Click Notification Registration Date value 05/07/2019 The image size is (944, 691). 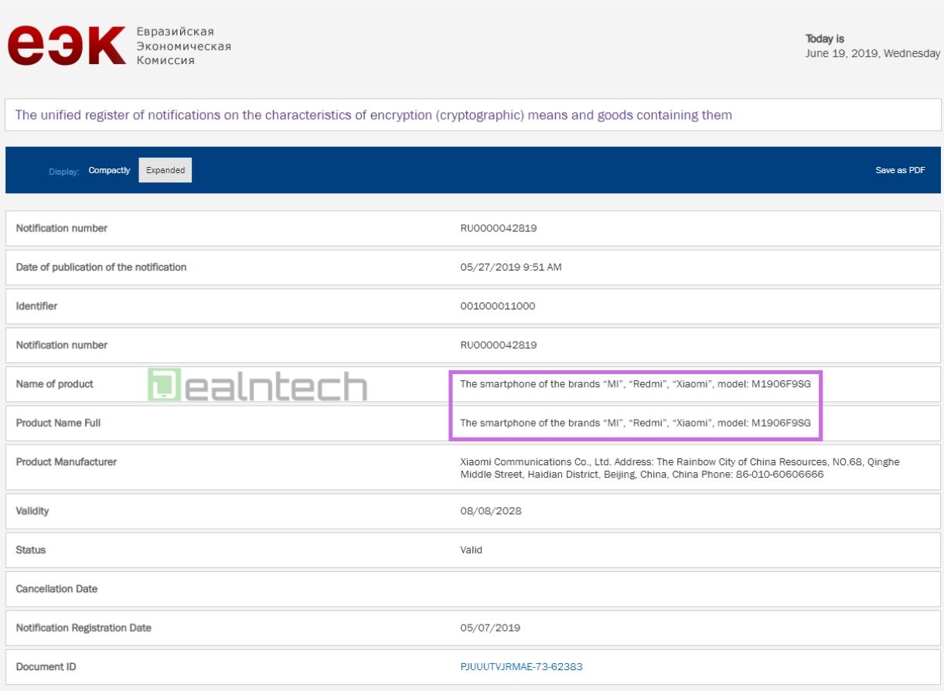(x=490, y=628)
